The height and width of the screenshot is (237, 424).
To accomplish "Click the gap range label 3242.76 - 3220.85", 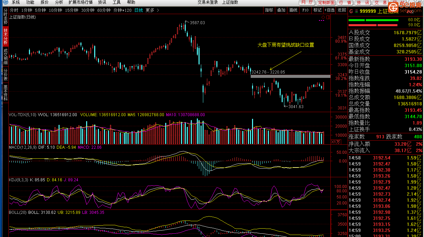I will pos(268,72).
